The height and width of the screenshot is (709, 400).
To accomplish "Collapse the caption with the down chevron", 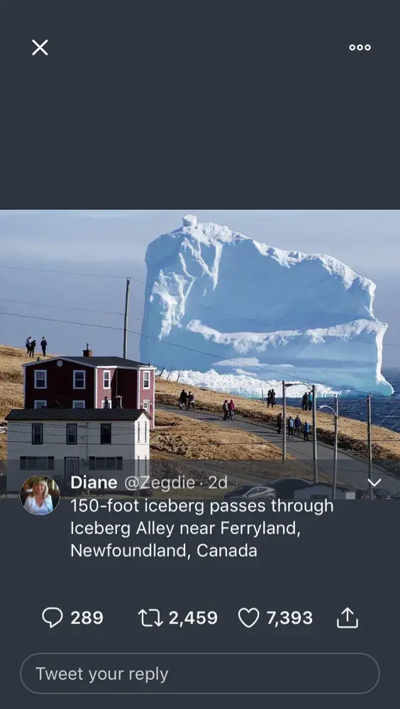I will point(374,482).
